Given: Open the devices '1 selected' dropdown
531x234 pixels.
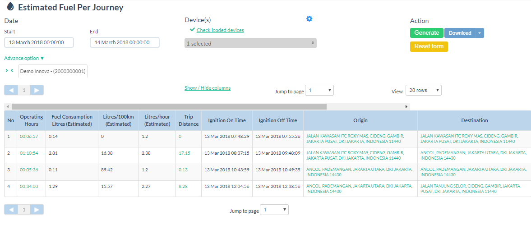Looking at the screenshot, I should click(250, 43).
